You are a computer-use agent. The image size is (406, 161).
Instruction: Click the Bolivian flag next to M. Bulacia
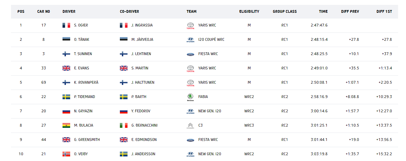click(66, 125)
